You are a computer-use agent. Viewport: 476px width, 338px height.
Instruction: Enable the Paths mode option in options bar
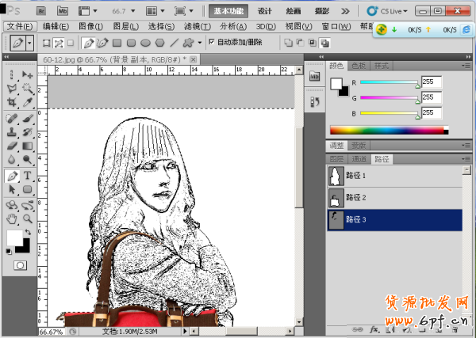tap(58, 42)
